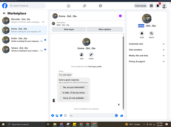The height and width of the screenshot is (127, 171).
Task: Open the Kristin - 2bd, 2ba conversation
Action: coord(24,40)
